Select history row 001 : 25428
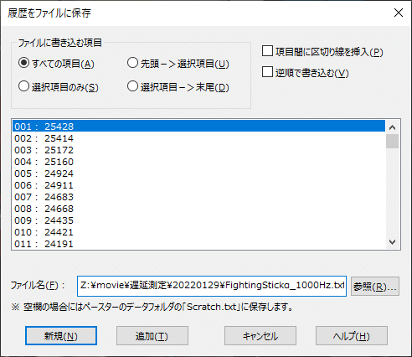This screenshot has height=357, width=412. pos(198,127)
